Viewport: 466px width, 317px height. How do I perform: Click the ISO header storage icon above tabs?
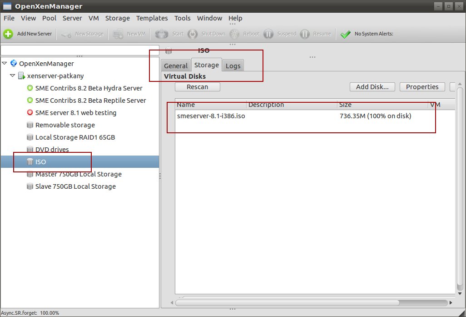click(x=169, y=50)
